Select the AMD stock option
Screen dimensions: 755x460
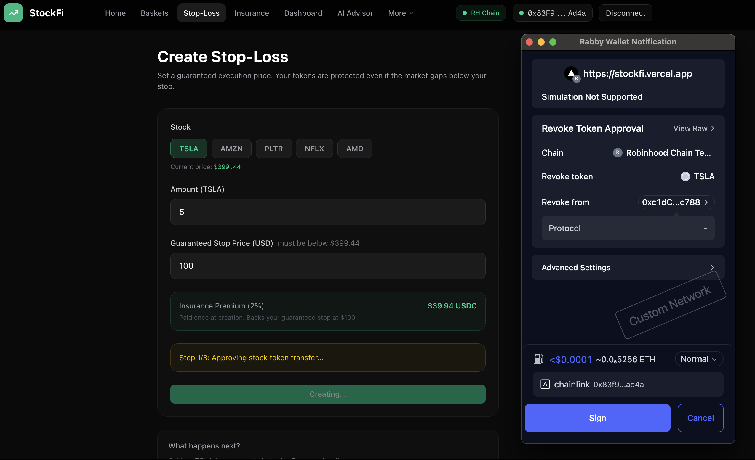[x=354, y=149]
